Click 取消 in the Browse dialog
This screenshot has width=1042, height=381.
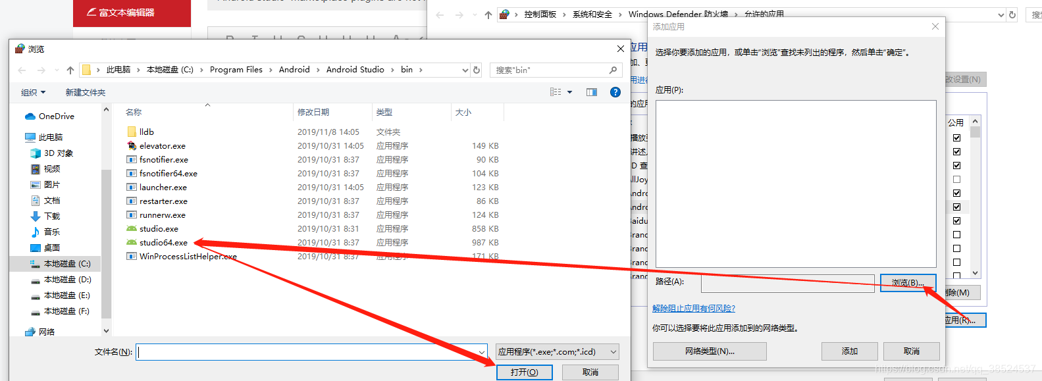pos(590,372)
